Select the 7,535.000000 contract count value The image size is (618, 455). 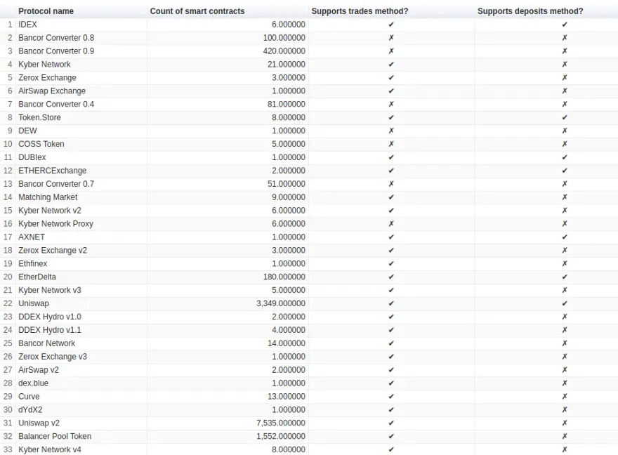281,423
